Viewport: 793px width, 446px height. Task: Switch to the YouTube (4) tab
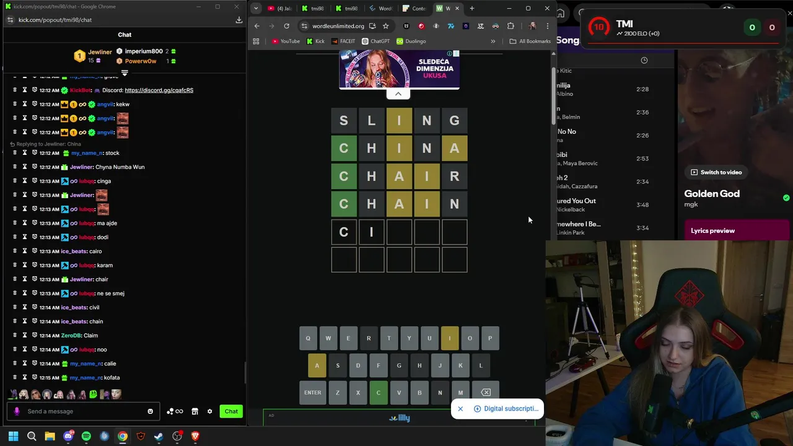280,9
